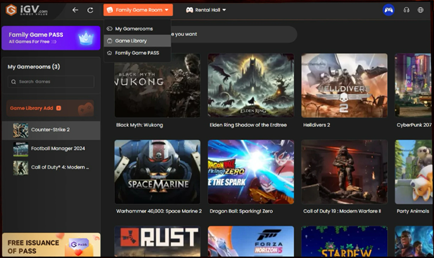Click the back arrow icon
Image resolution: width=434 pixels, height=258 pixels.
75,10
